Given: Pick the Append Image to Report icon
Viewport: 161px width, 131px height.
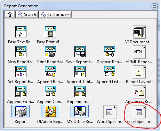Looking at the screenshot, I should [x=80, y=92].
